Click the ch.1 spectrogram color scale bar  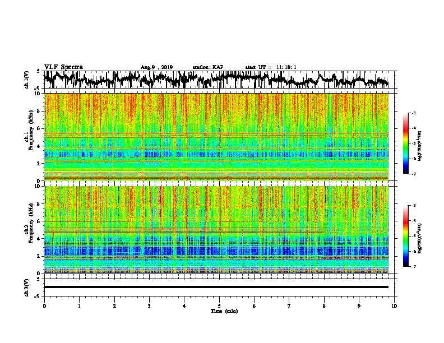click(x=405, y=143)
